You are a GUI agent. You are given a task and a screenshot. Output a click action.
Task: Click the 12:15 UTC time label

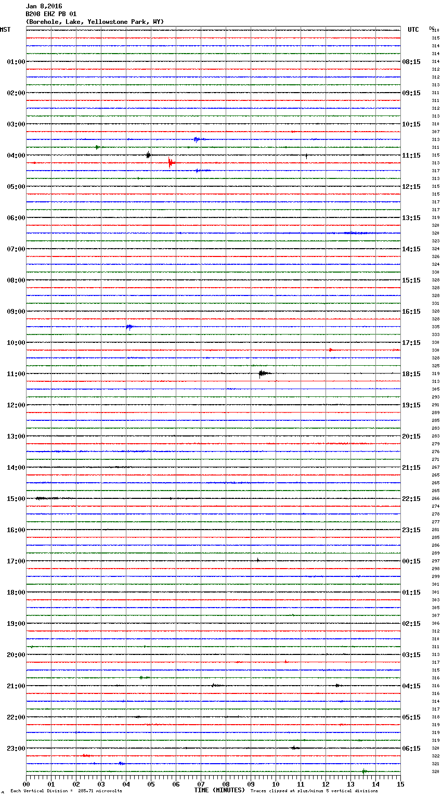[x=411, y=187]
